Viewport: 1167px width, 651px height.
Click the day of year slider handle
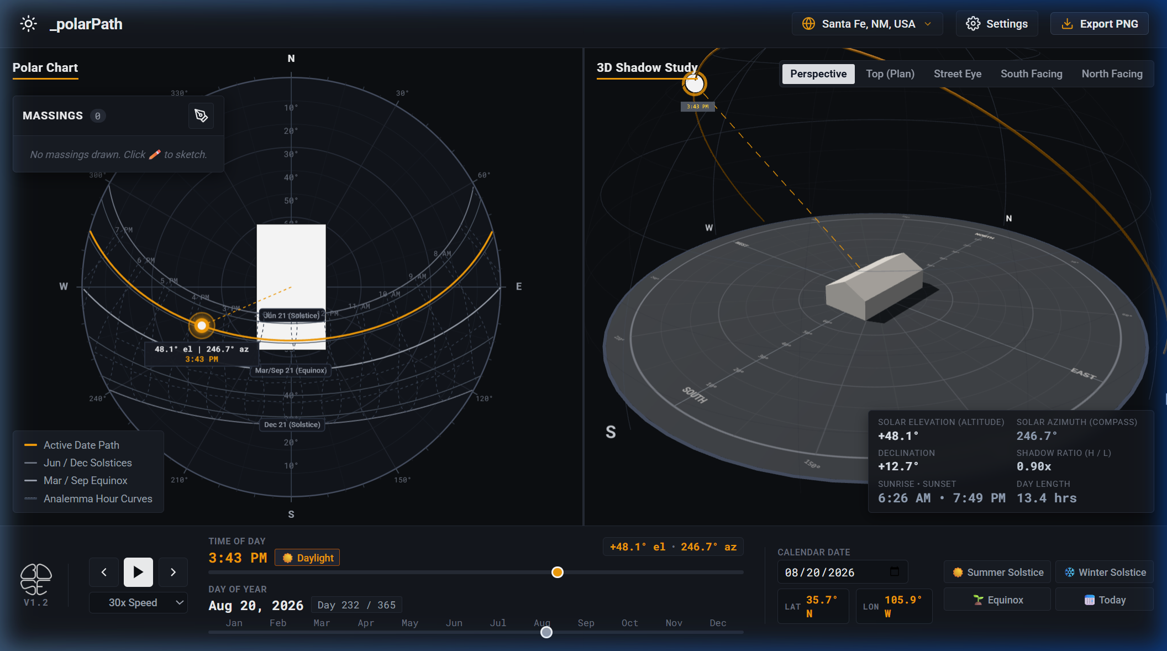[546, 632]
